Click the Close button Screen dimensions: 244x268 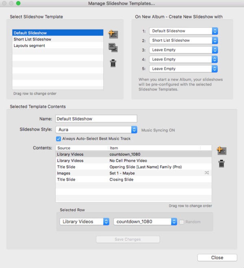(217, 257)
